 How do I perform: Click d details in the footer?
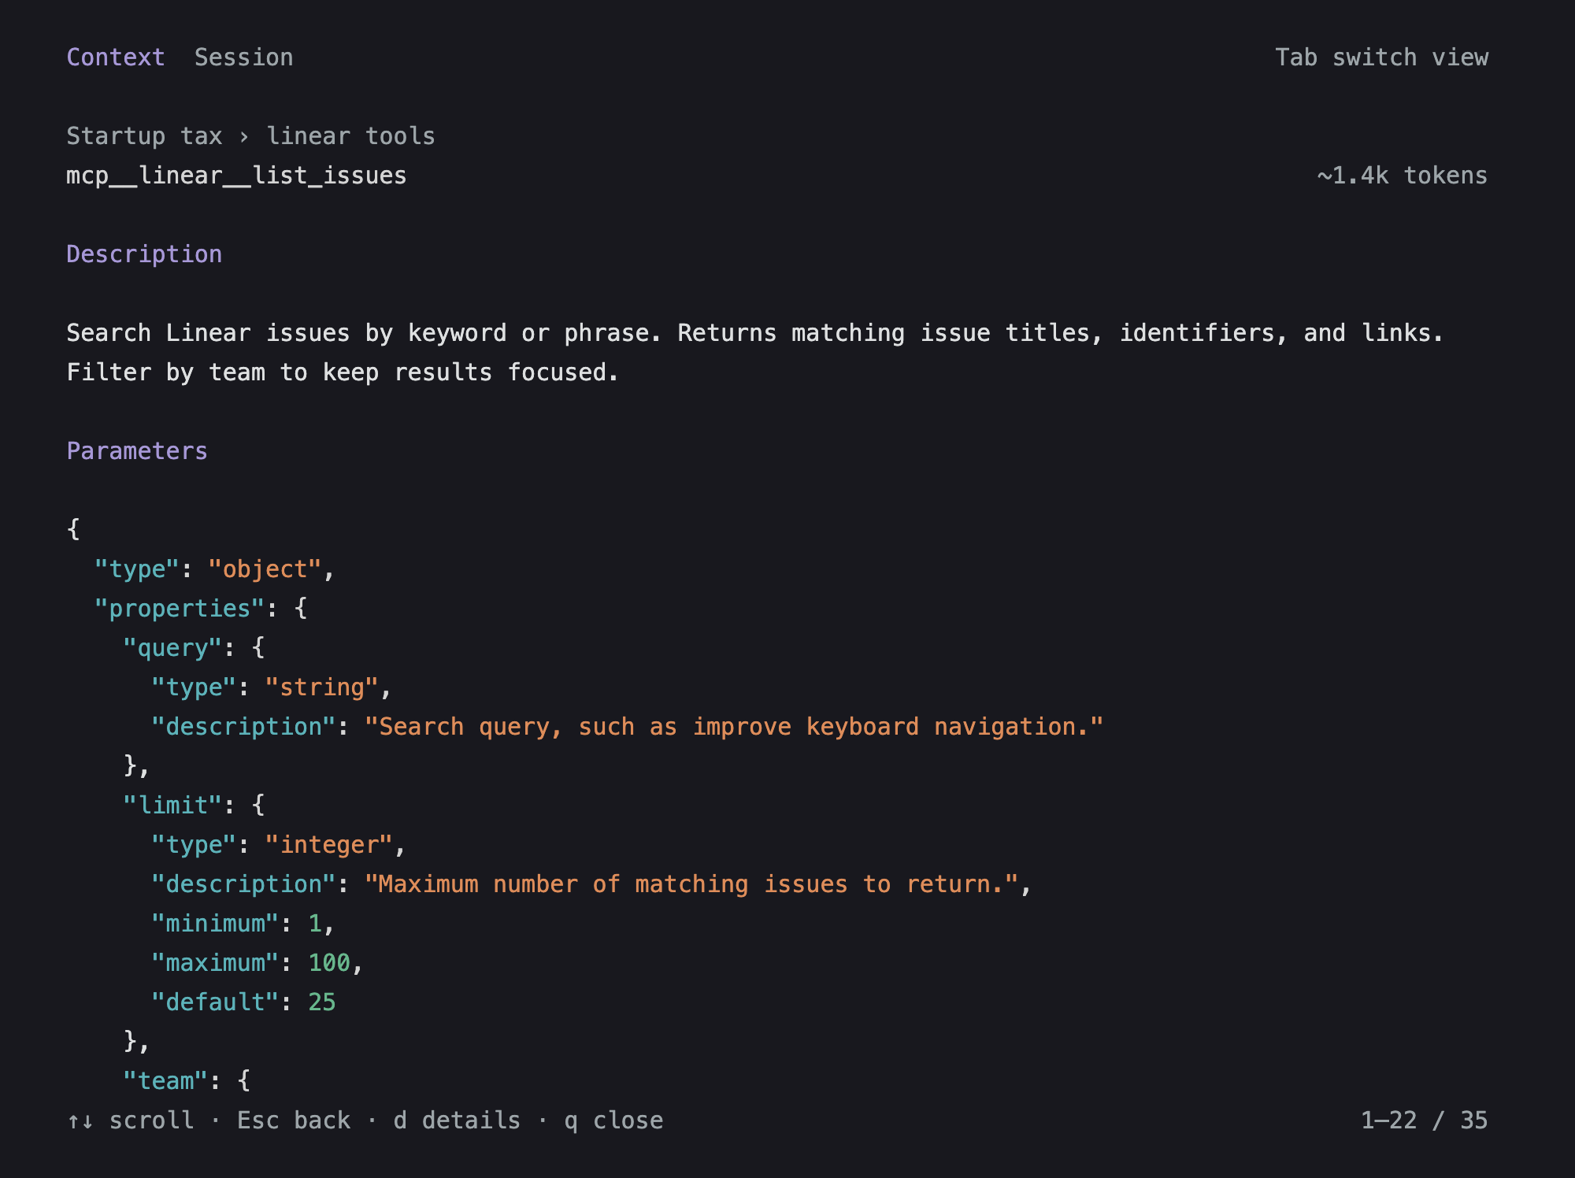pyautogui.click(x=457, y=1121)
